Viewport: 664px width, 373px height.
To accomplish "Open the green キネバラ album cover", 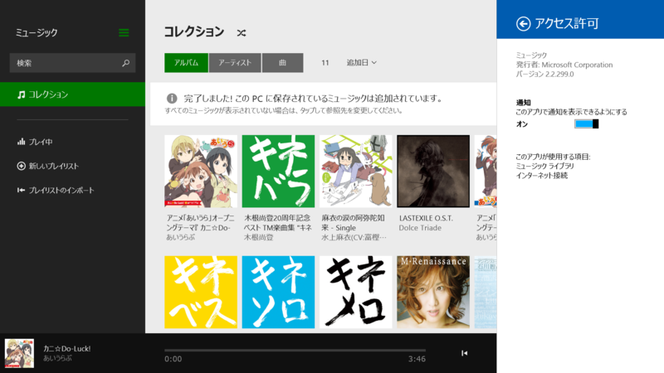I will (x=278, y=172).
